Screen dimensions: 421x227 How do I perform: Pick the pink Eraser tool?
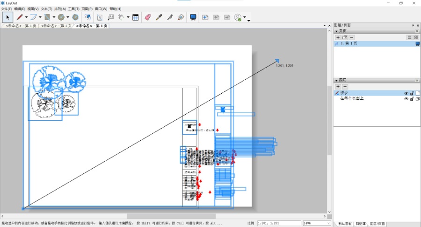(148, 17)
